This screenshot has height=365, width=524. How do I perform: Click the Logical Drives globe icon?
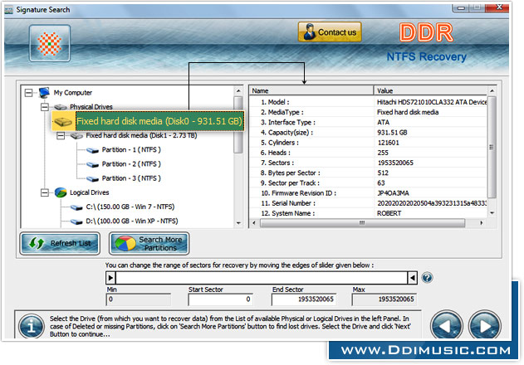61,192
